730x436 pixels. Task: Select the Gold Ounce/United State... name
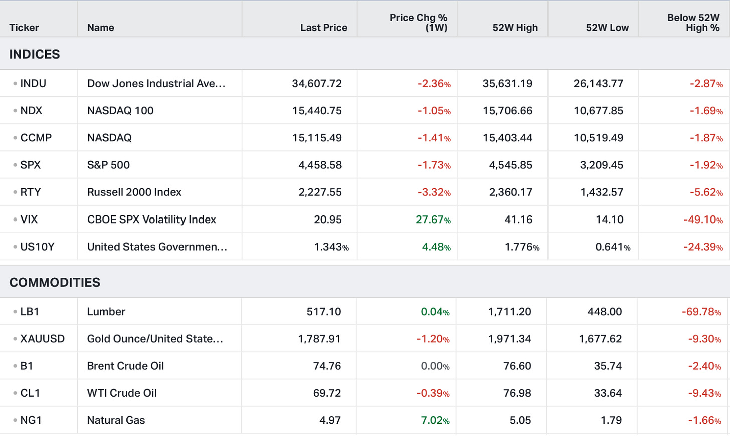[x=155, y=339]
